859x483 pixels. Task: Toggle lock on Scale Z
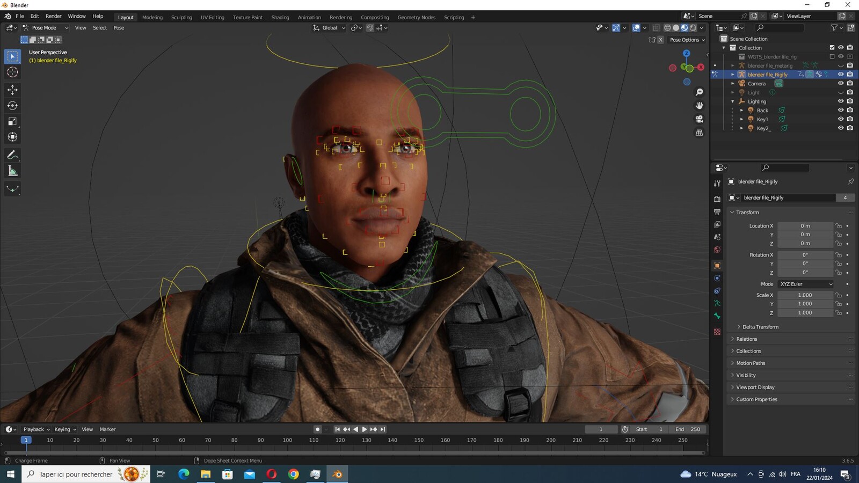(839, 313)
